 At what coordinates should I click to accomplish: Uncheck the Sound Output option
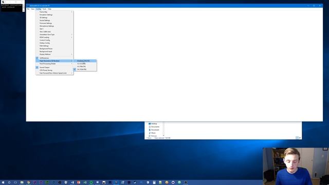pyautogui.click(x=54, y=67)
